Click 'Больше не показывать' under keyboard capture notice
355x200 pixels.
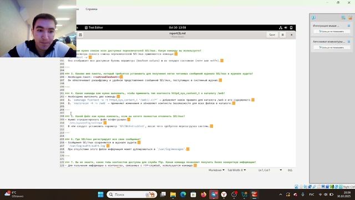click(x=332, y=47)
